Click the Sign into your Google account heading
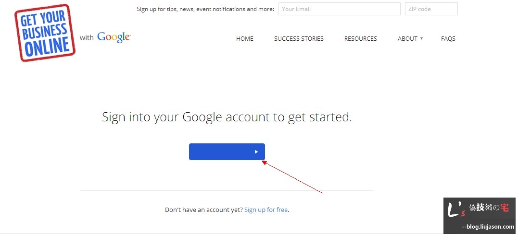 coord(227,117)
